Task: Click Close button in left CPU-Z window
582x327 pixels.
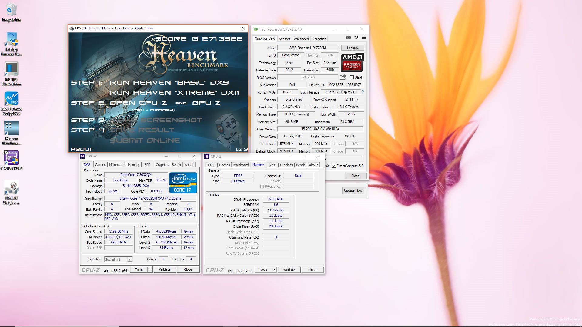Action: 188,269
